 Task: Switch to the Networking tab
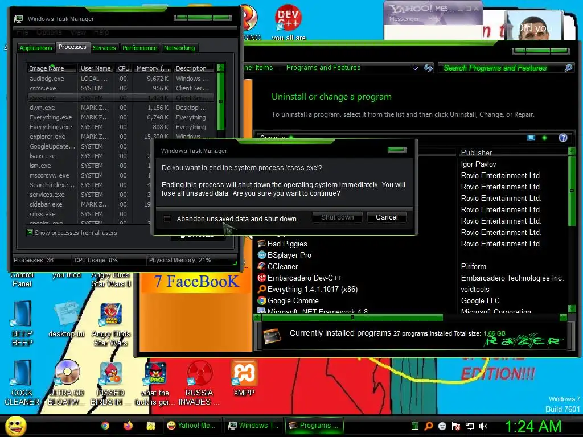179,48
